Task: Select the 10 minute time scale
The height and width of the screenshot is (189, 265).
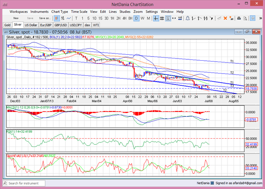Action: [x=94, y=18]
